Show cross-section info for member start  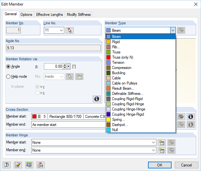(191, 117)
